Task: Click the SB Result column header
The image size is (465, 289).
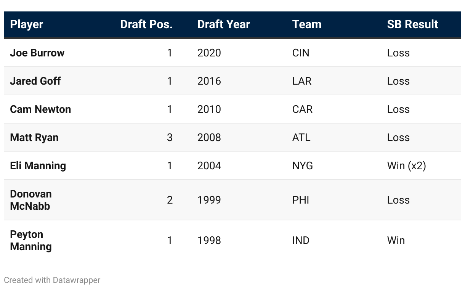Action: click(412, 24)
